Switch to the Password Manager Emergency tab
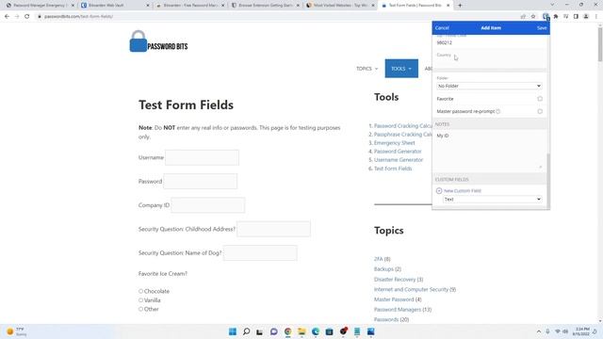The height and width of the screenshot is (339, 603). coord(40,6)
